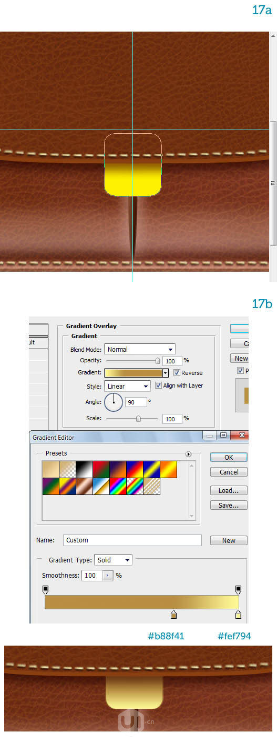Image resolution: width=277 pixels, height=742 pixels.
Task: Open the Blend Mode dropdown
Action: click(140, 349)
